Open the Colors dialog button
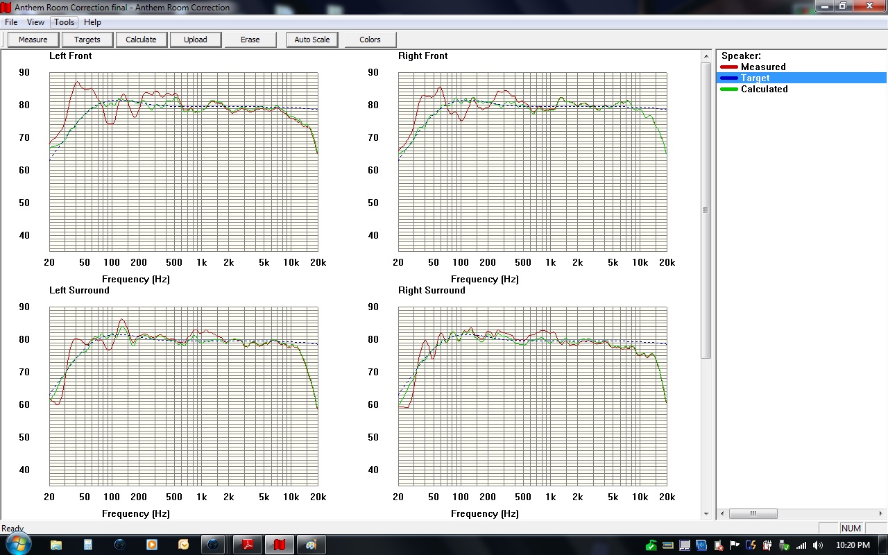 pyautogui.click(x=370, y=40)
